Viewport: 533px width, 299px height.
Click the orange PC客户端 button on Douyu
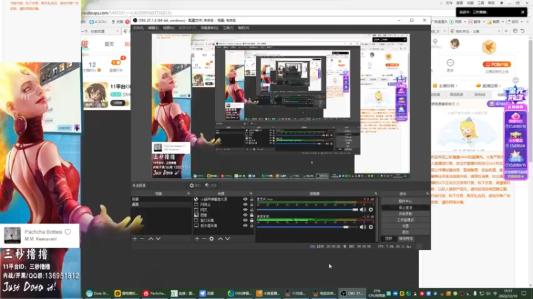pos(497,64)
